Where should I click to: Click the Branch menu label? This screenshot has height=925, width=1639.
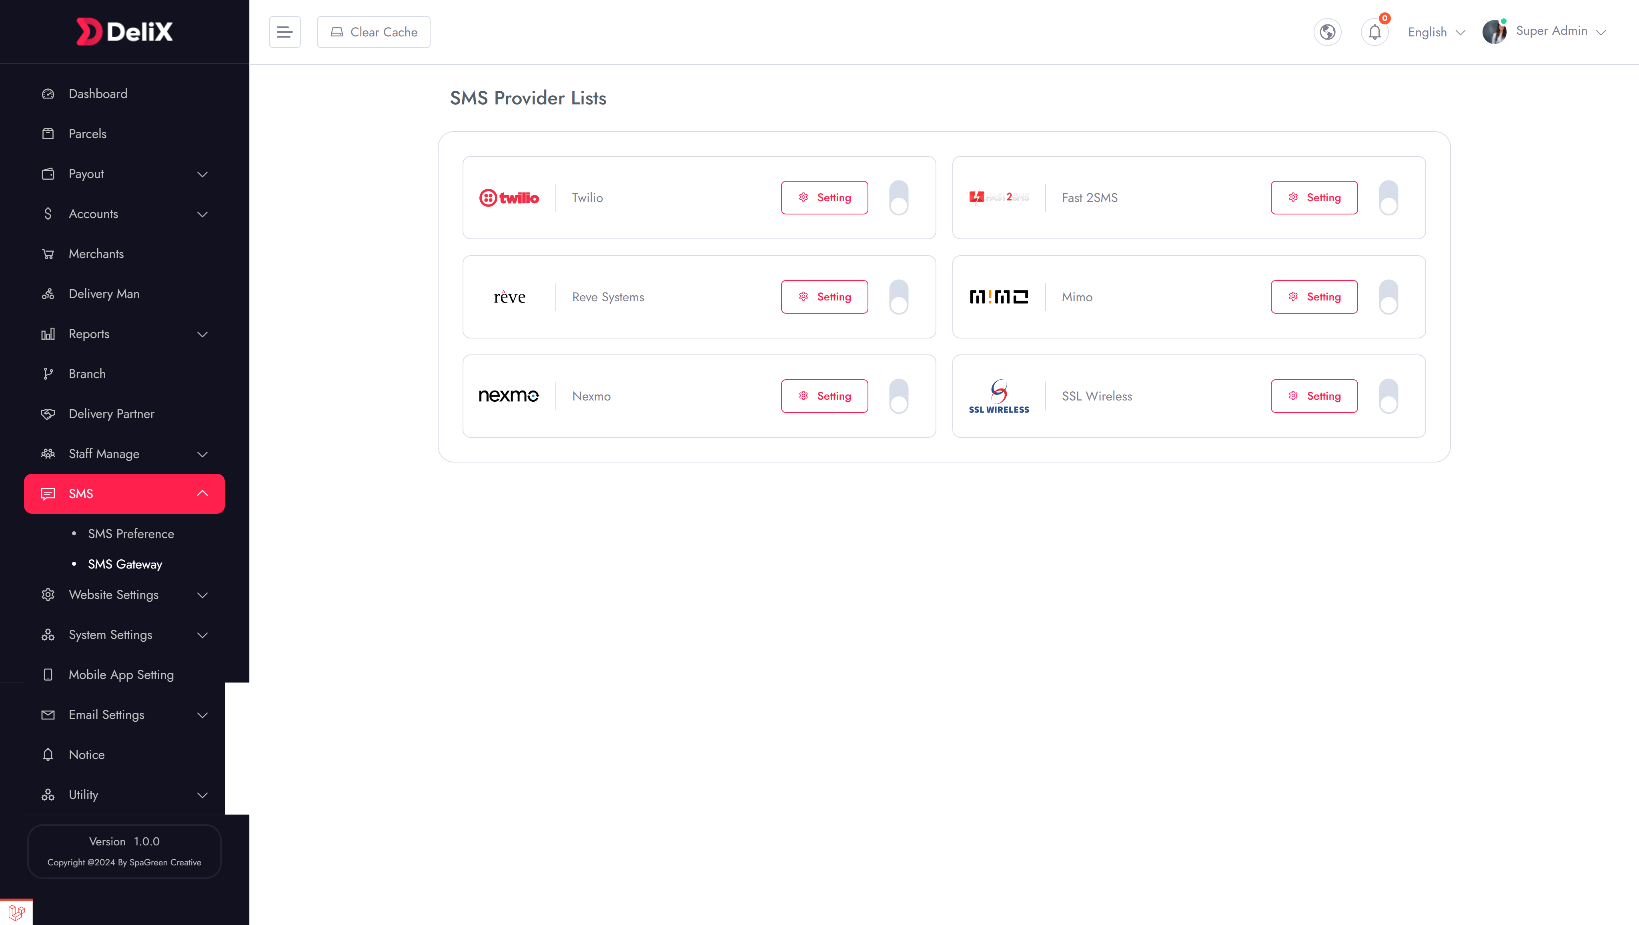tap(87, 374)
